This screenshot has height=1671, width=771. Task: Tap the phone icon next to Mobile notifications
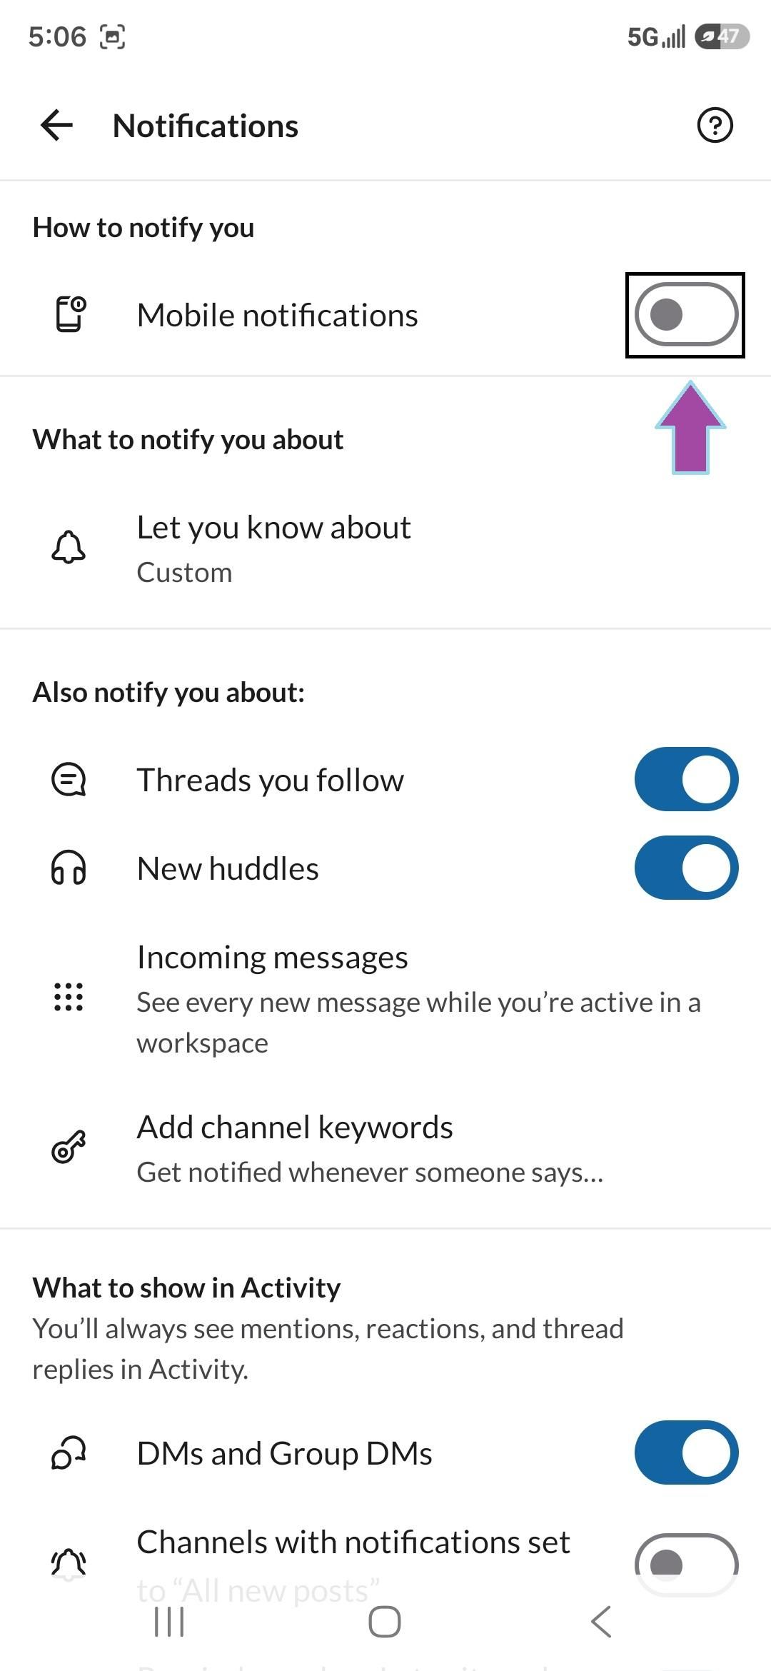(x=70, y=315)
